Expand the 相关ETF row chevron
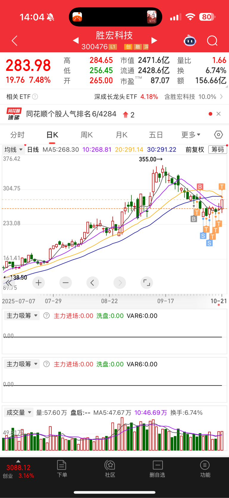This screenshot has width=229, height=498. [x=221, y=97]
